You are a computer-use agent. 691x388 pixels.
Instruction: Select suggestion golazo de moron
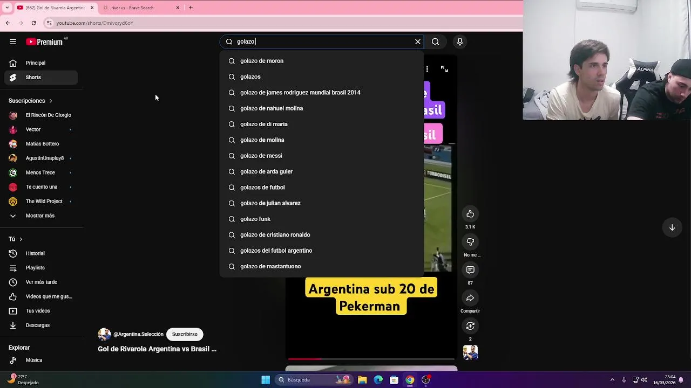pos(321,61)
